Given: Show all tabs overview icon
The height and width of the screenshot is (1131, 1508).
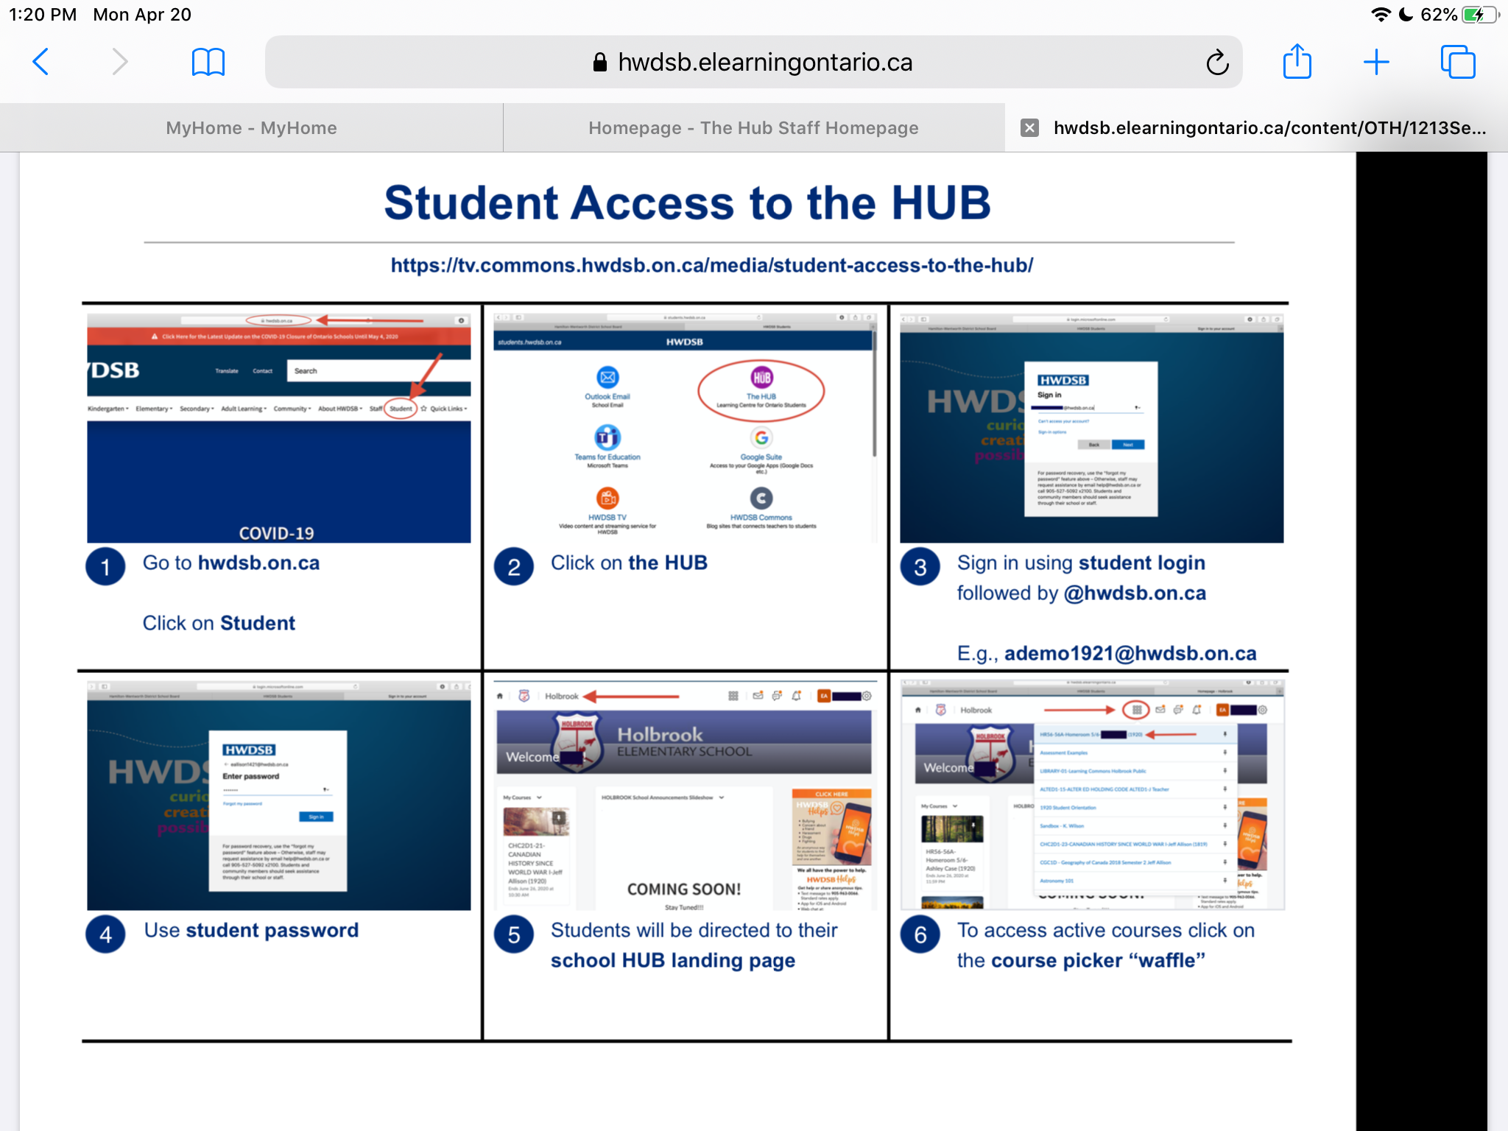Looking at the screenshot, I should click(x=1458, y=62).
